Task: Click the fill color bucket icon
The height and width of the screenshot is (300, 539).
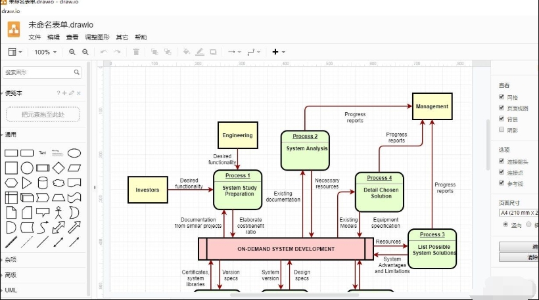Action: click(x=186, y=52)
